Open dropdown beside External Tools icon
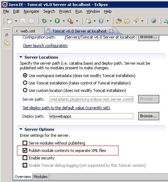 tap(77, 21)
